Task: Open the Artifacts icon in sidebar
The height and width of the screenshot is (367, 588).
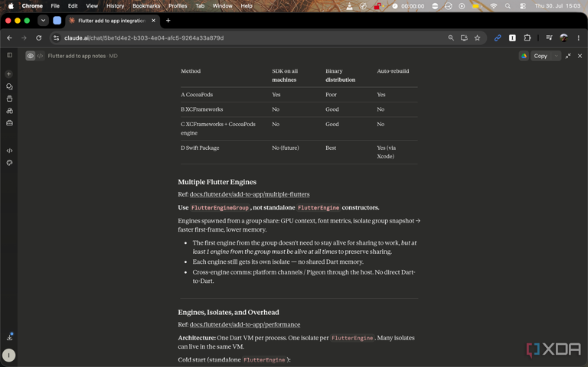Action: [9, 111]
